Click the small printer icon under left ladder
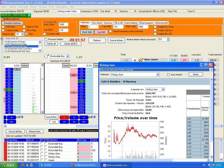The image size is (224, 168). [x=17, y=117]
